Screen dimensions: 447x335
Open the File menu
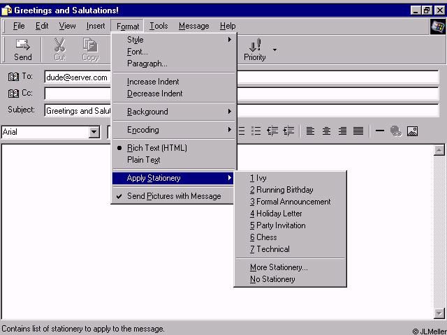(x=19, y=26)
